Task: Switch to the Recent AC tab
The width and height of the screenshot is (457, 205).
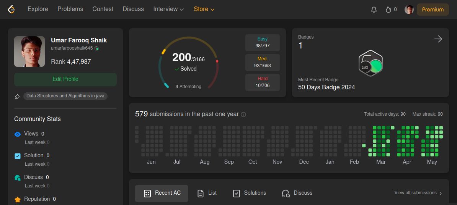Action: (x=162, y=194)
